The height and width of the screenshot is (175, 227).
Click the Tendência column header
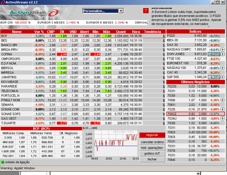(x=153, y=32)
